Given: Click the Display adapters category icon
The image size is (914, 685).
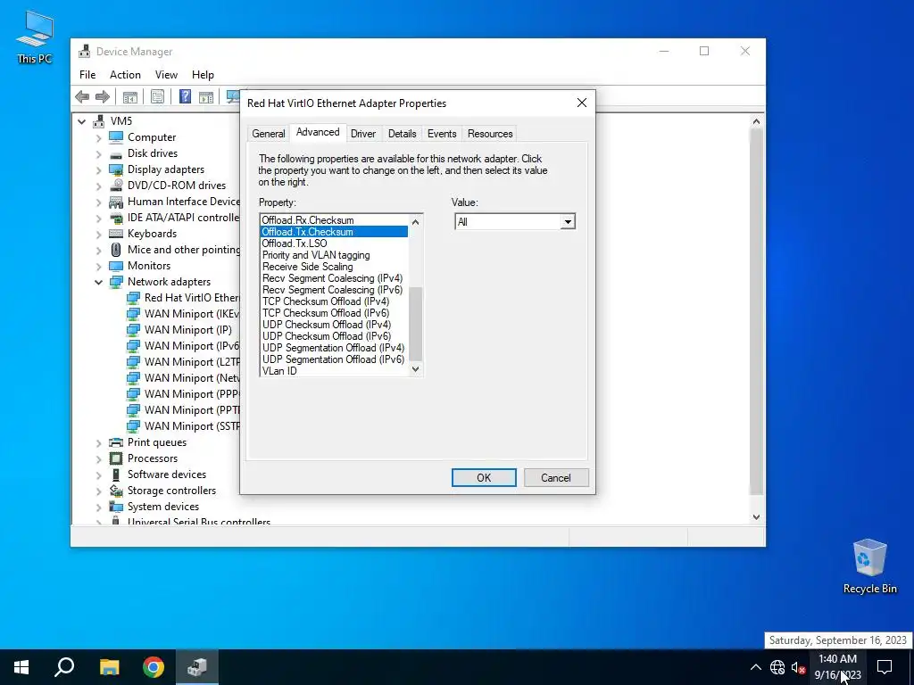Looking at the screenshot, I should coord(117,169).
